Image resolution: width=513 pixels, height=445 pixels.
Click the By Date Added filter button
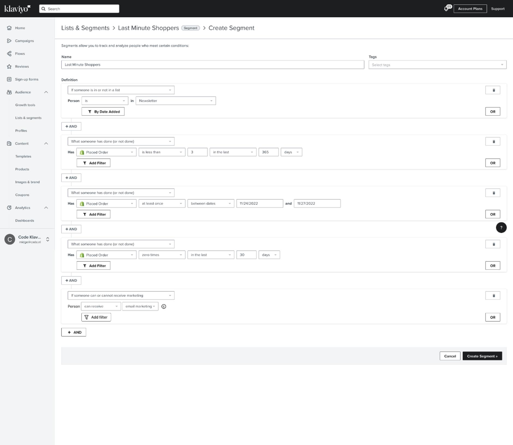pos(103,111)
